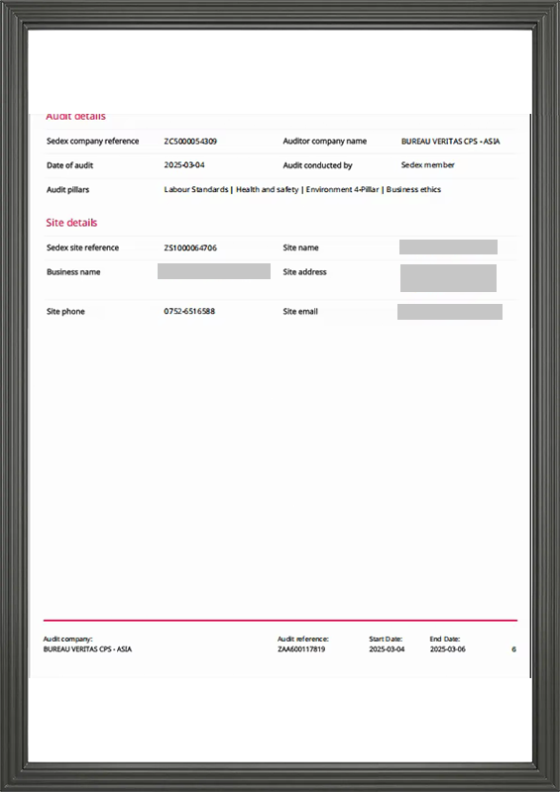Select the date of audit value 2025-03-04
This screenshot has height=792, width=560.
tap(184, 164)
